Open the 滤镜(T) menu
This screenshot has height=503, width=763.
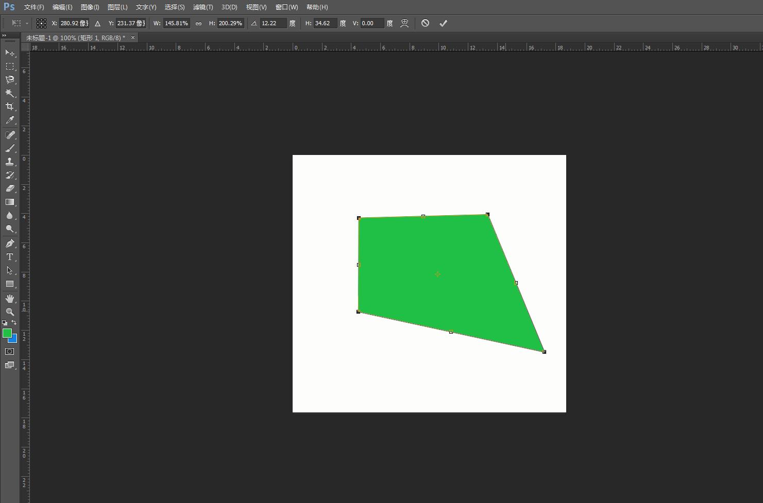[x=202, y=7]
